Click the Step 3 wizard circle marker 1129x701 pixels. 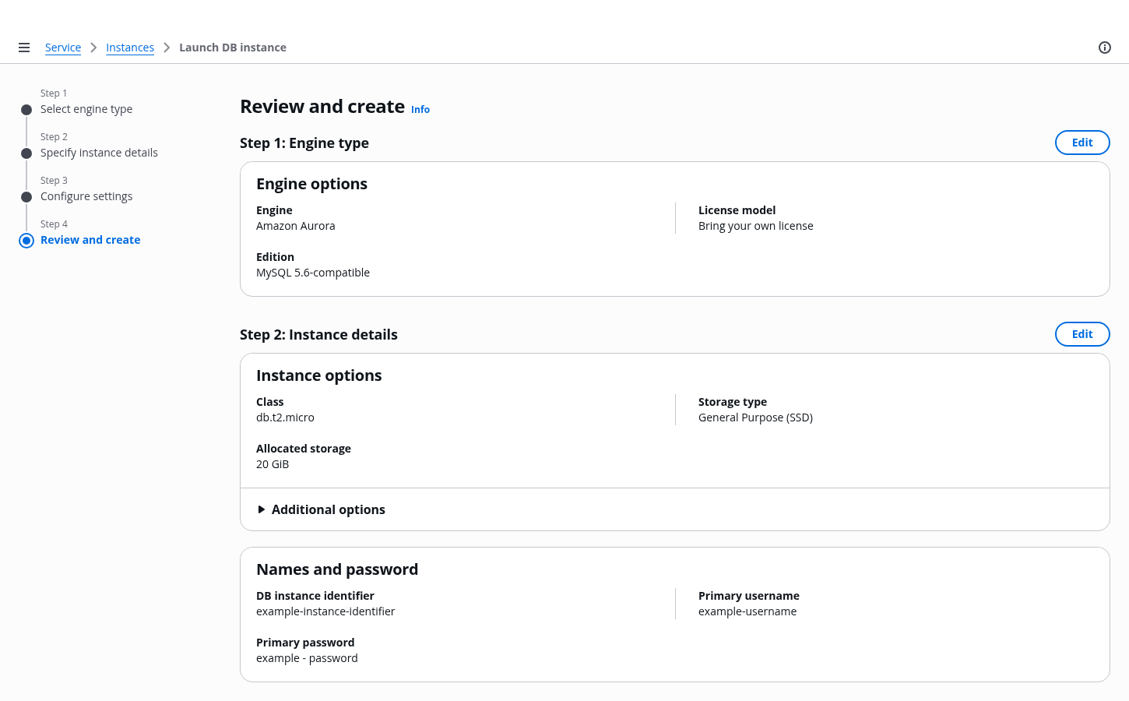pos(26,197)
